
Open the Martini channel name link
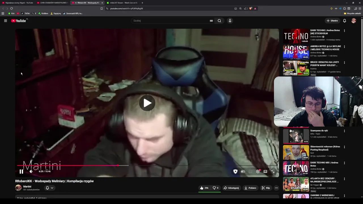pyautogui.click(x=27, y=186)
